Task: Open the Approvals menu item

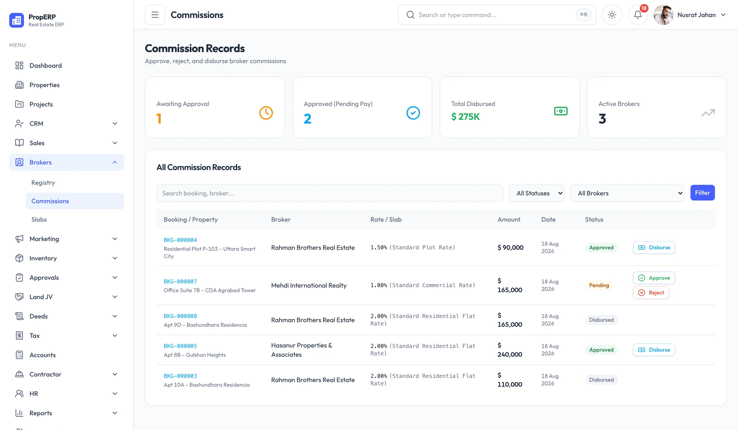Action: coord(66,277)
